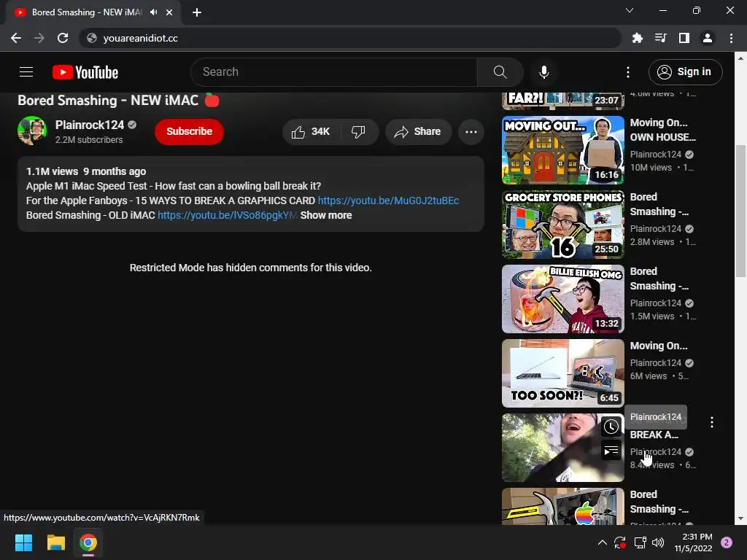This screenshot has height=560, width=747.
Task: Reload the page
Action: tap(63, 38)
